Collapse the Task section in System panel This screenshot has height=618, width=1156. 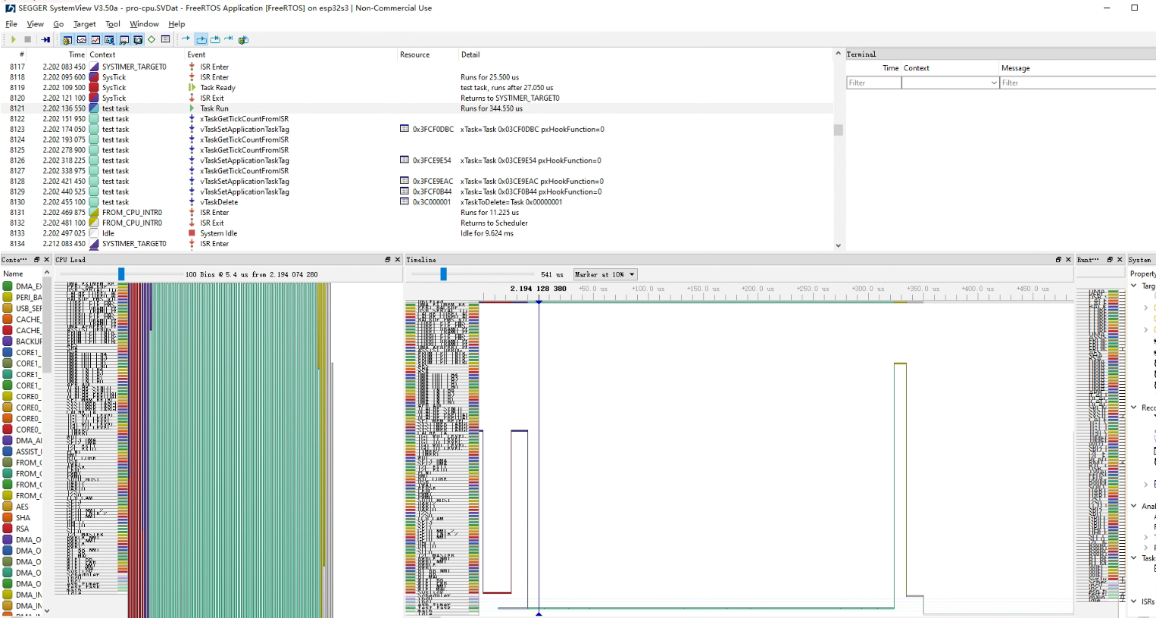1134,558
